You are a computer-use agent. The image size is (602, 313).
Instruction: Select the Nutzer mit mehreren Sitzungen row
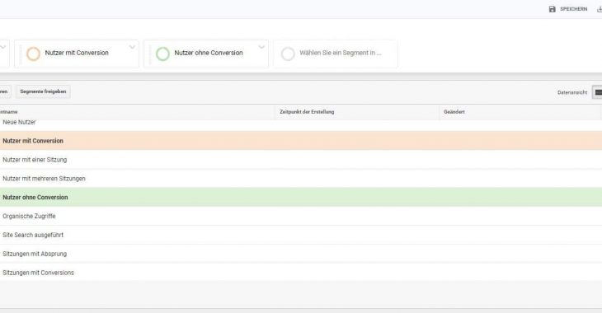click(x=301, y=179)
